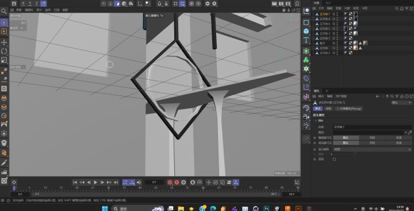This screenshot has height=211, width=414.
Task: Click the Light object icon
Action: [x=306, y=126]
